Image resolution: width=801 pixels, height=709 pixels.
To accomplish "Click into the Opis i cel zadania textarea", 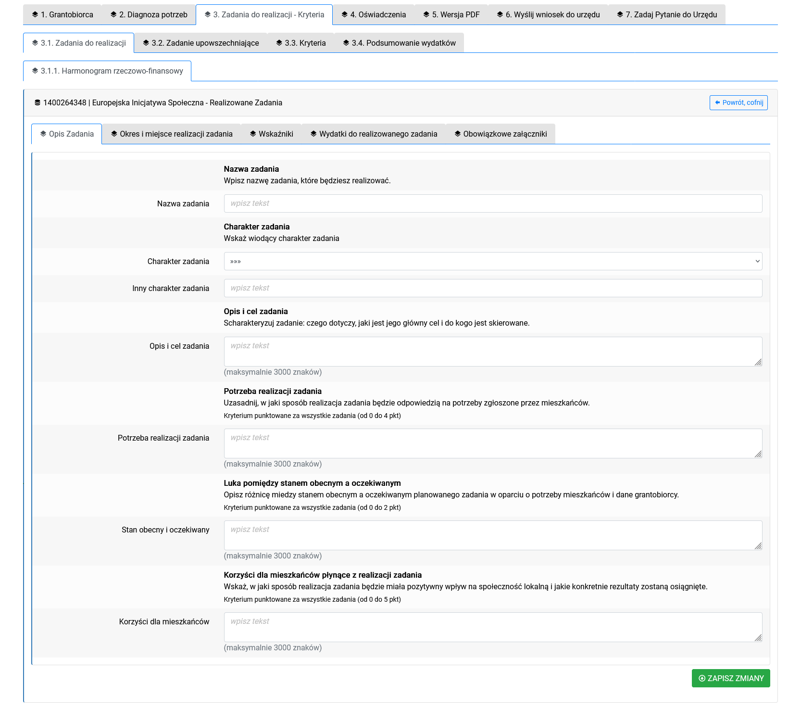I will (x=492, y=352).
